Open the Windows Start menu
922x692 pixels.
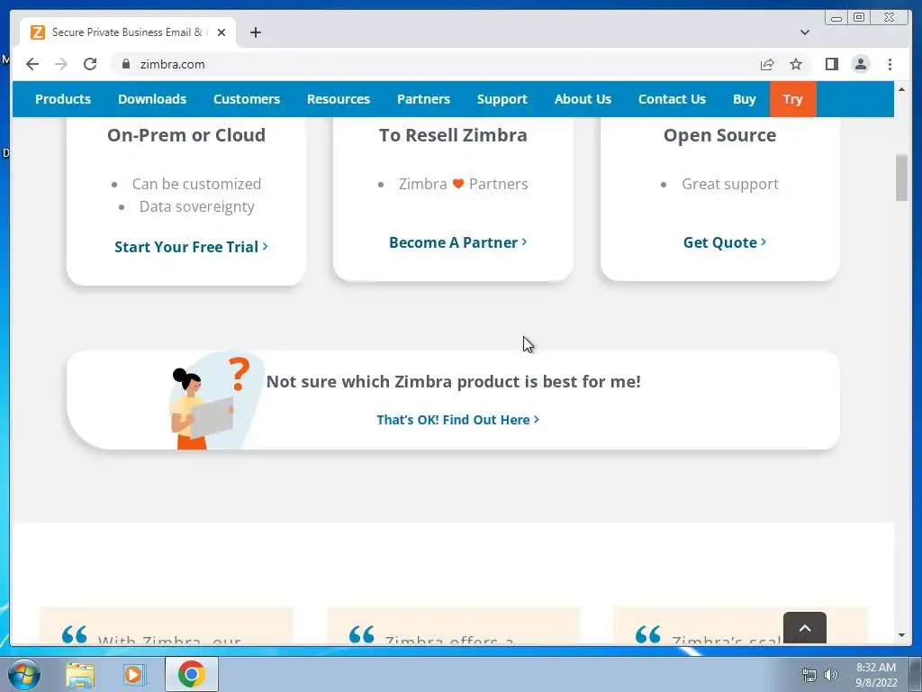(x=24, y=674)
